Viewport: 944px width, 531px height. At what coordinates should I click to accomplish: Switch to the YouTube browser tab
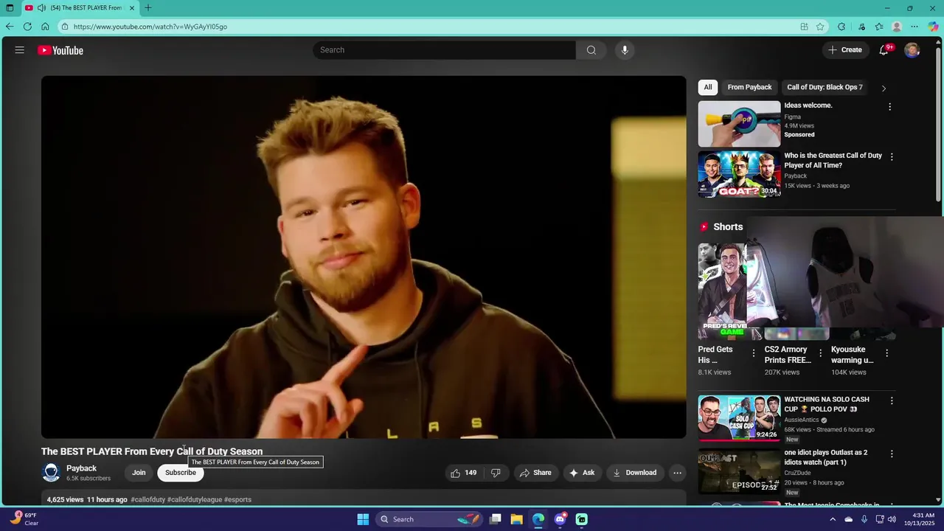click(x=80, y=7)
